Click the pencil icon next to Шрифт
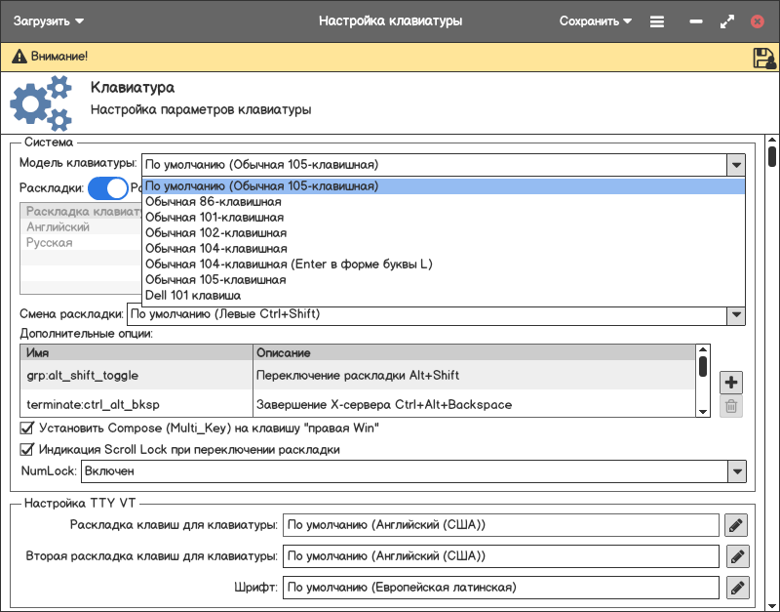The width and height of the screenshot is (780, 612). coord(736,588)
